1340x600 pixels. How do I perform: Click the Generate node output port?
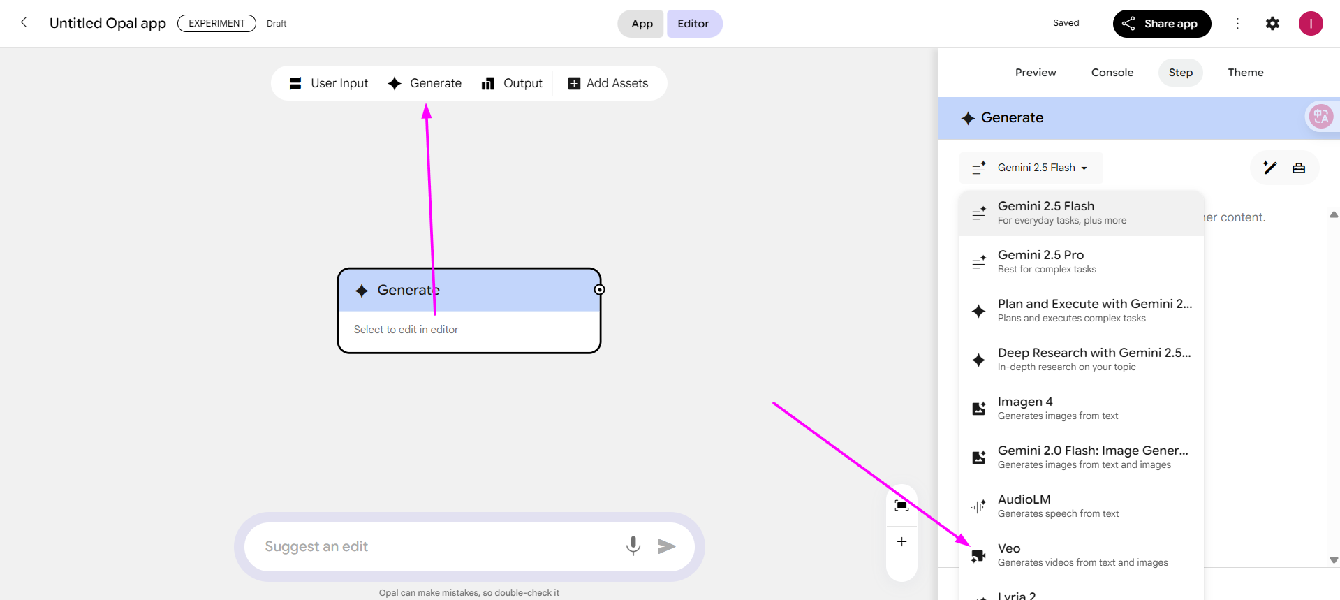tap(599, 290)
